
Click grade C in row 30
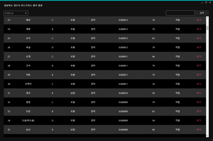[53, 84]
